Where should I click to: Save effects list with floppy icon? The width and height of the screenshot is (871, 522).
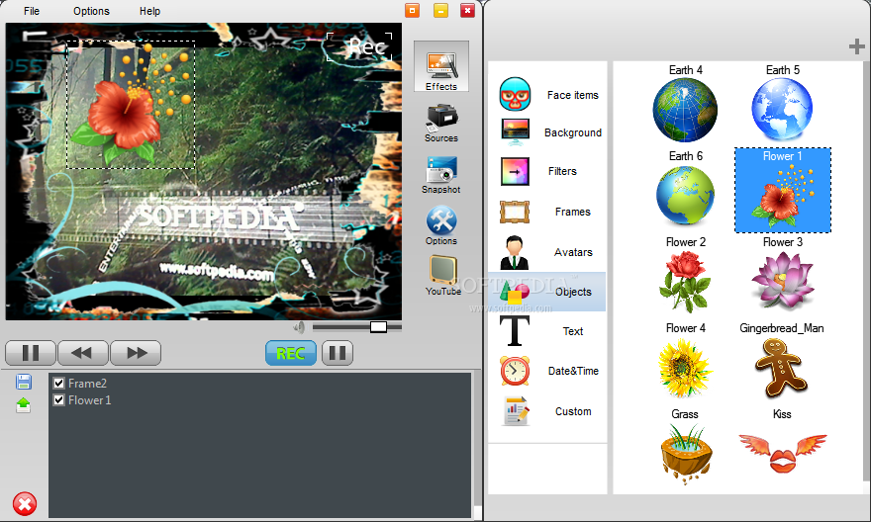(24, 382)
